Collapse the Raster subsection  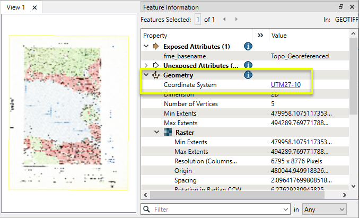coord(157,132)
